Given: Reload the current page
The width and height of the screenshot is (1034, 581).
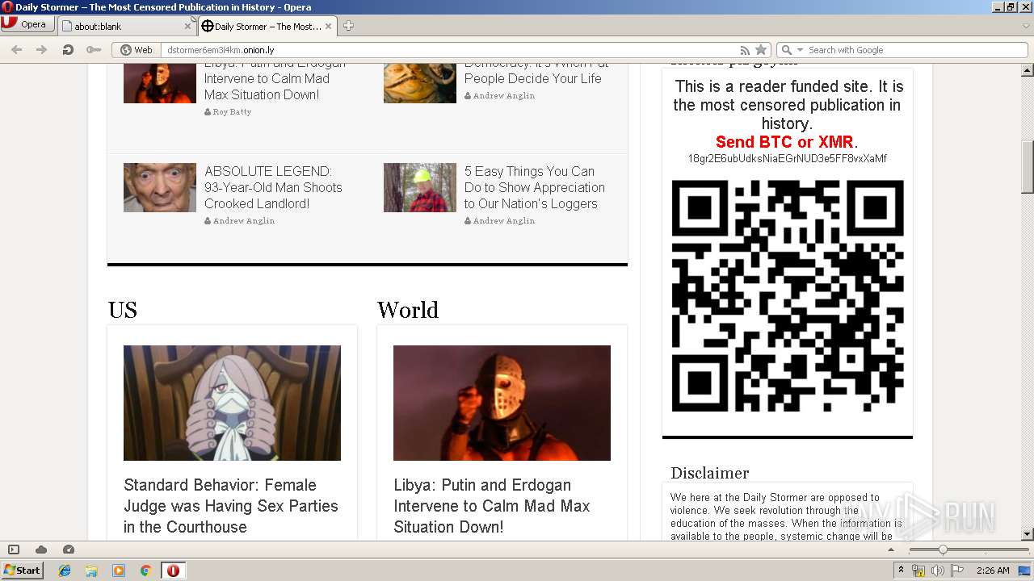Looking at the screenshot, I should click(68, 49).
